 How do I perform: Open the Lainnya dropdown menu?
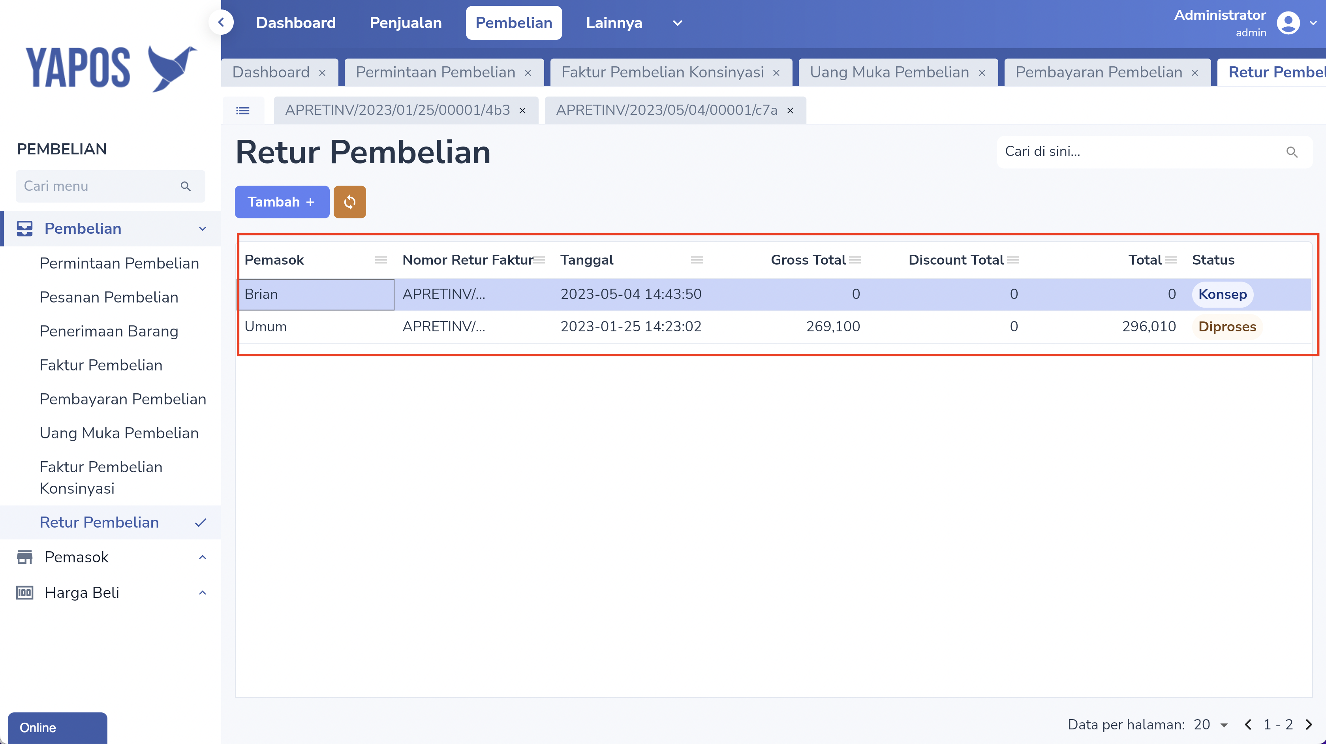(x=678, y=23)
